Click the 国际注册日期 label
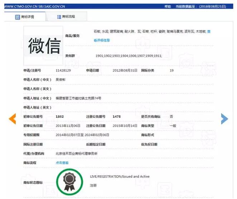237x199 pixels. [x=33, y=144]
